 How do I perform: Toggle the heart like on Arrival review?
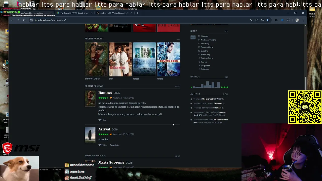[x=99, y=145]
